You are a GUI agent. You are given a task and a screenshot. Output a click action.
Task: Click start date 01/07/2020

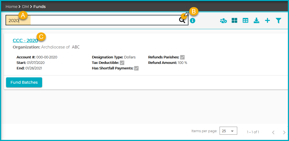[36, 63]
